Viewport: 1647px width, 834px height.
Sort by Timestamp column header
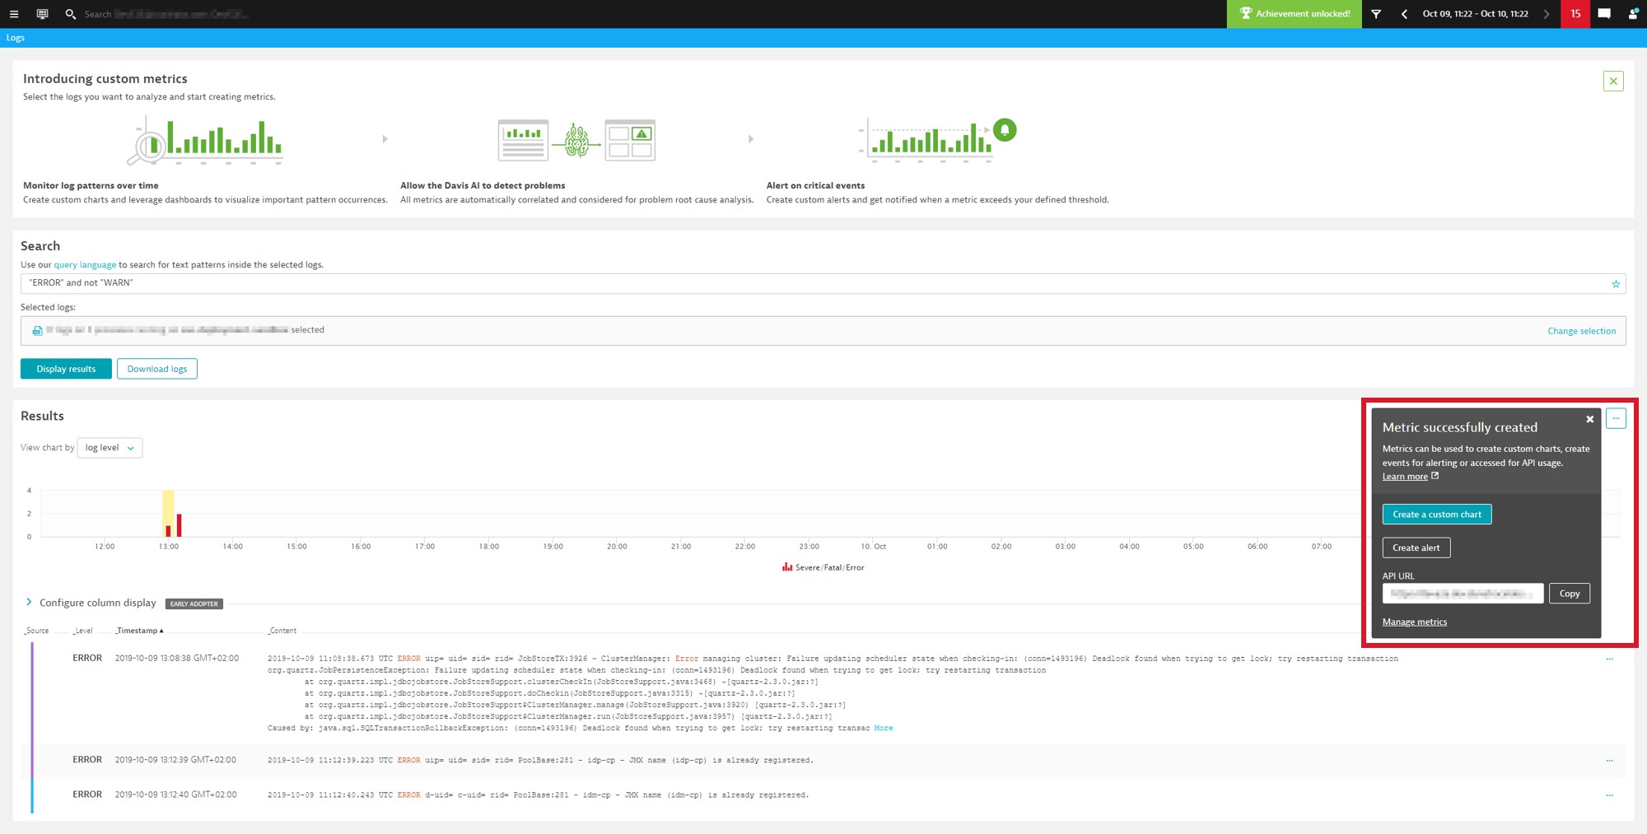pos(139,631)
